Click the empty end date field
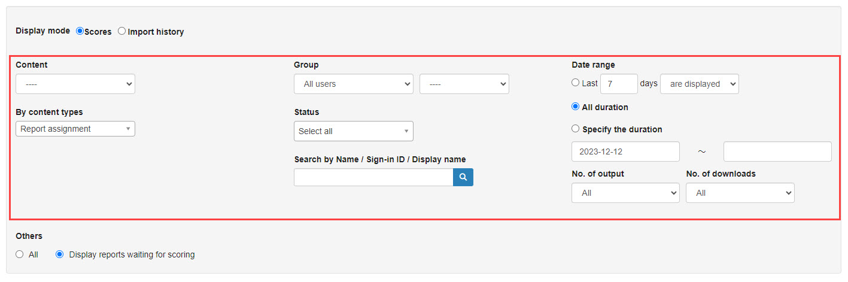Image resolution: width=848 pixels, height=282 pixels. [777, 151]
